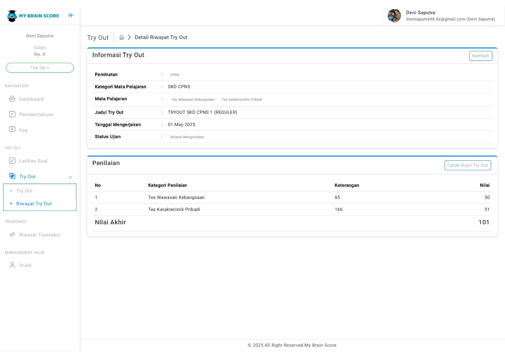Screen dimensions: 505x357
Task: Select Try Out from the submenu
Action: (24, 191)
